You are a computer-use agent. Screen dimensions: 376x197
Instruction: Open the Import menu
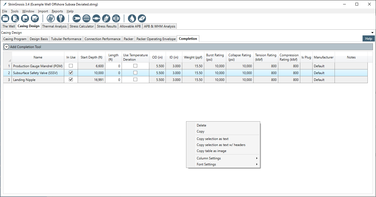point(43,11)
